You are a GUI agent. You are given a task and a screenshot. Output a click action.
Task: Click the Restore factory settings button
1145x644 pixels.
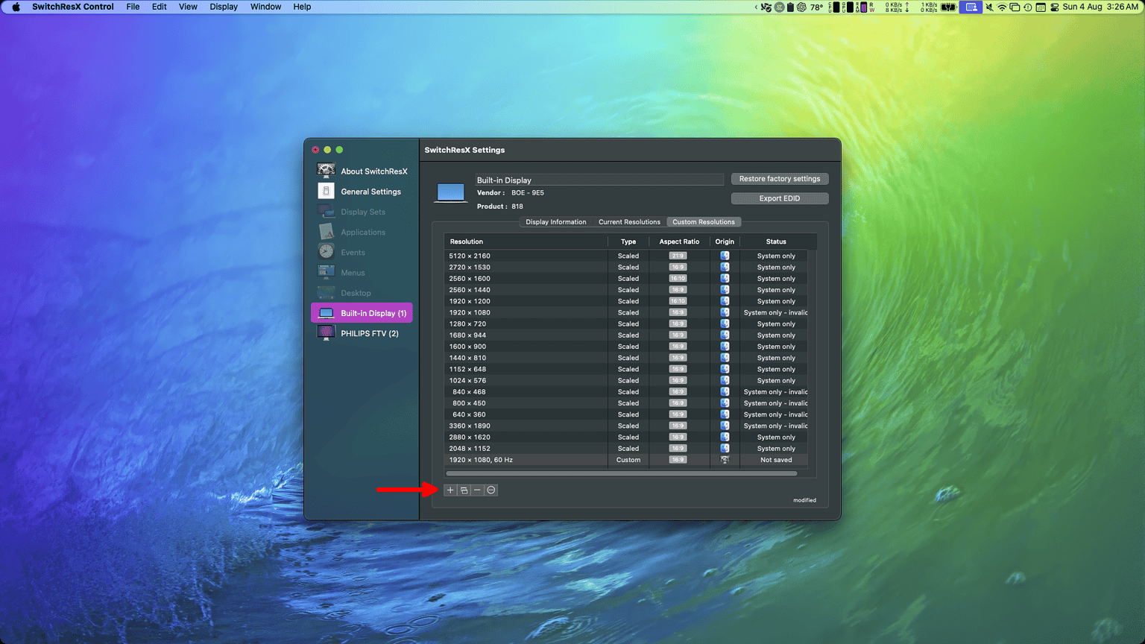click(779, 178)
